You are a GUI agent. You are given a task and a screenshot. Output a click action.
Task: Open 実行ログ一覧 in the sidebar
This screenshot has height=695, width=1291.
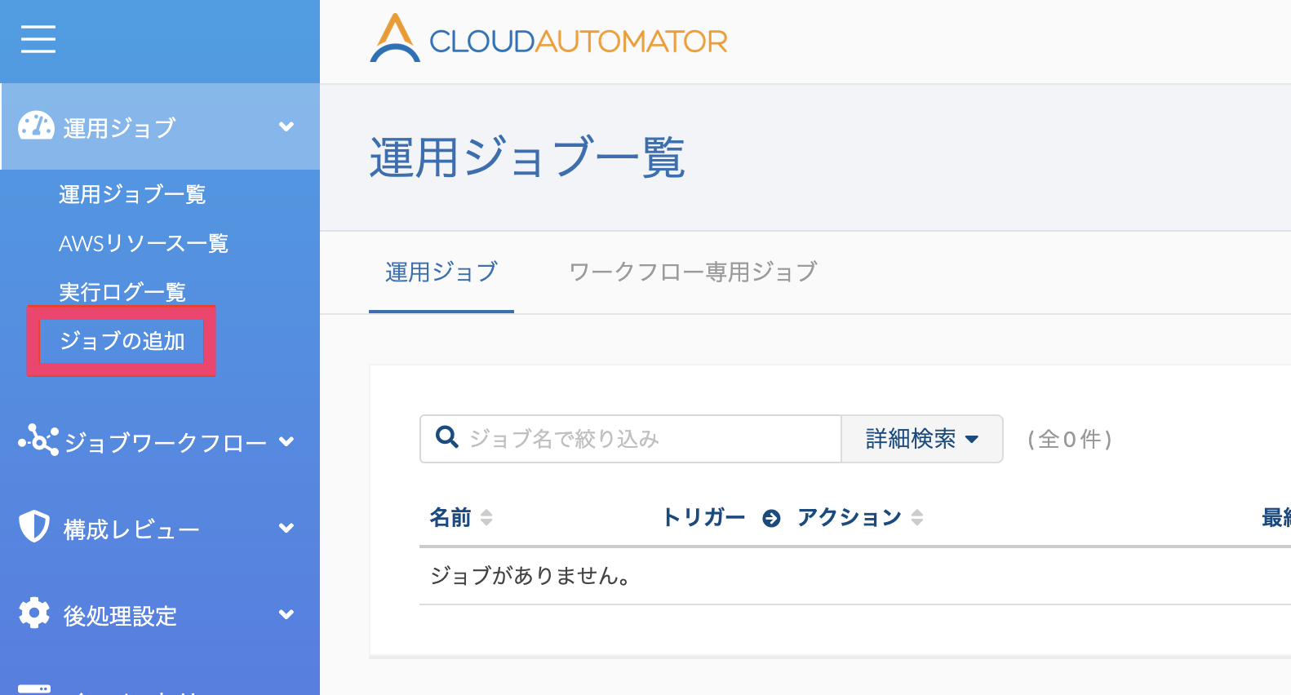[122, 291]
